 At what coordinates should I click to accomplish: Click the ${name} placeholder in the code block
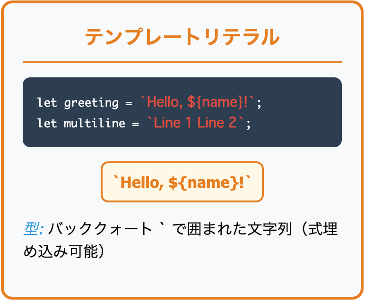[213, 102]
